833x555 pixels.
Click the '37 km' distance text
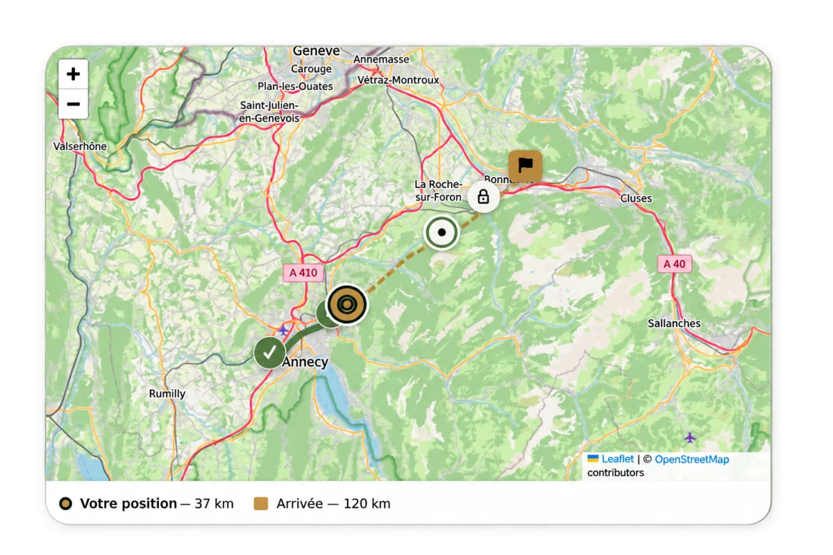coord(214,504)
